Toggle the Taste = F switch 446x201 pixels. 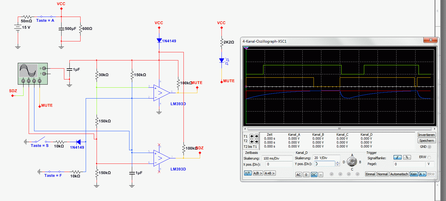point(54,171)
